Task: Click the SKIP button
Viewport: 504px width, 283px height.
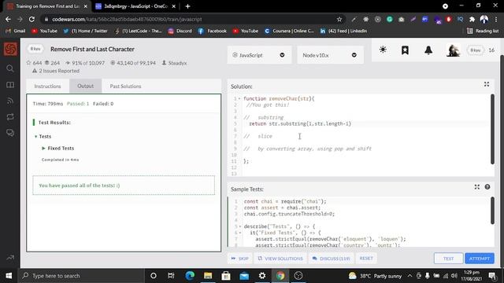Action: (239, 259)
